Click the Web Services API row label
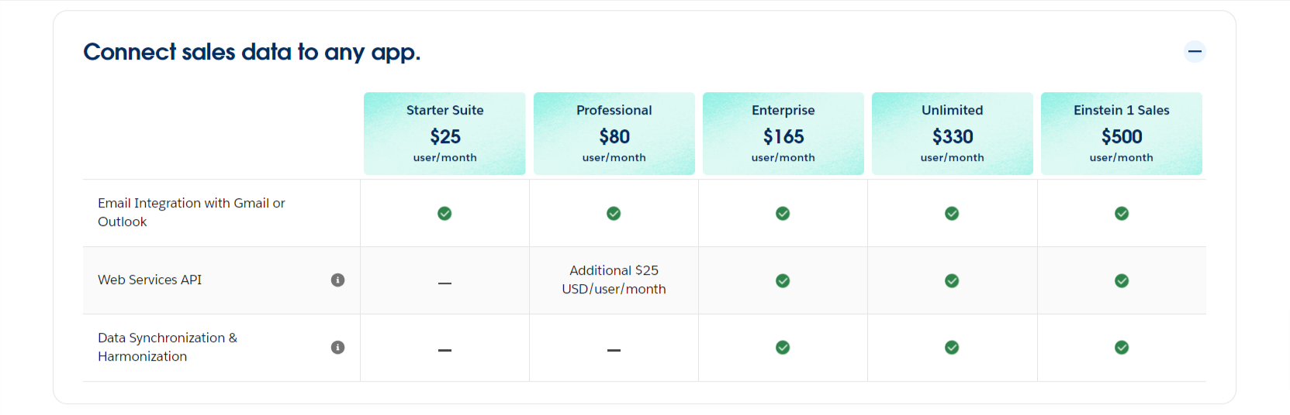This screenshot has height=415, width=1290. click(150, 280)
